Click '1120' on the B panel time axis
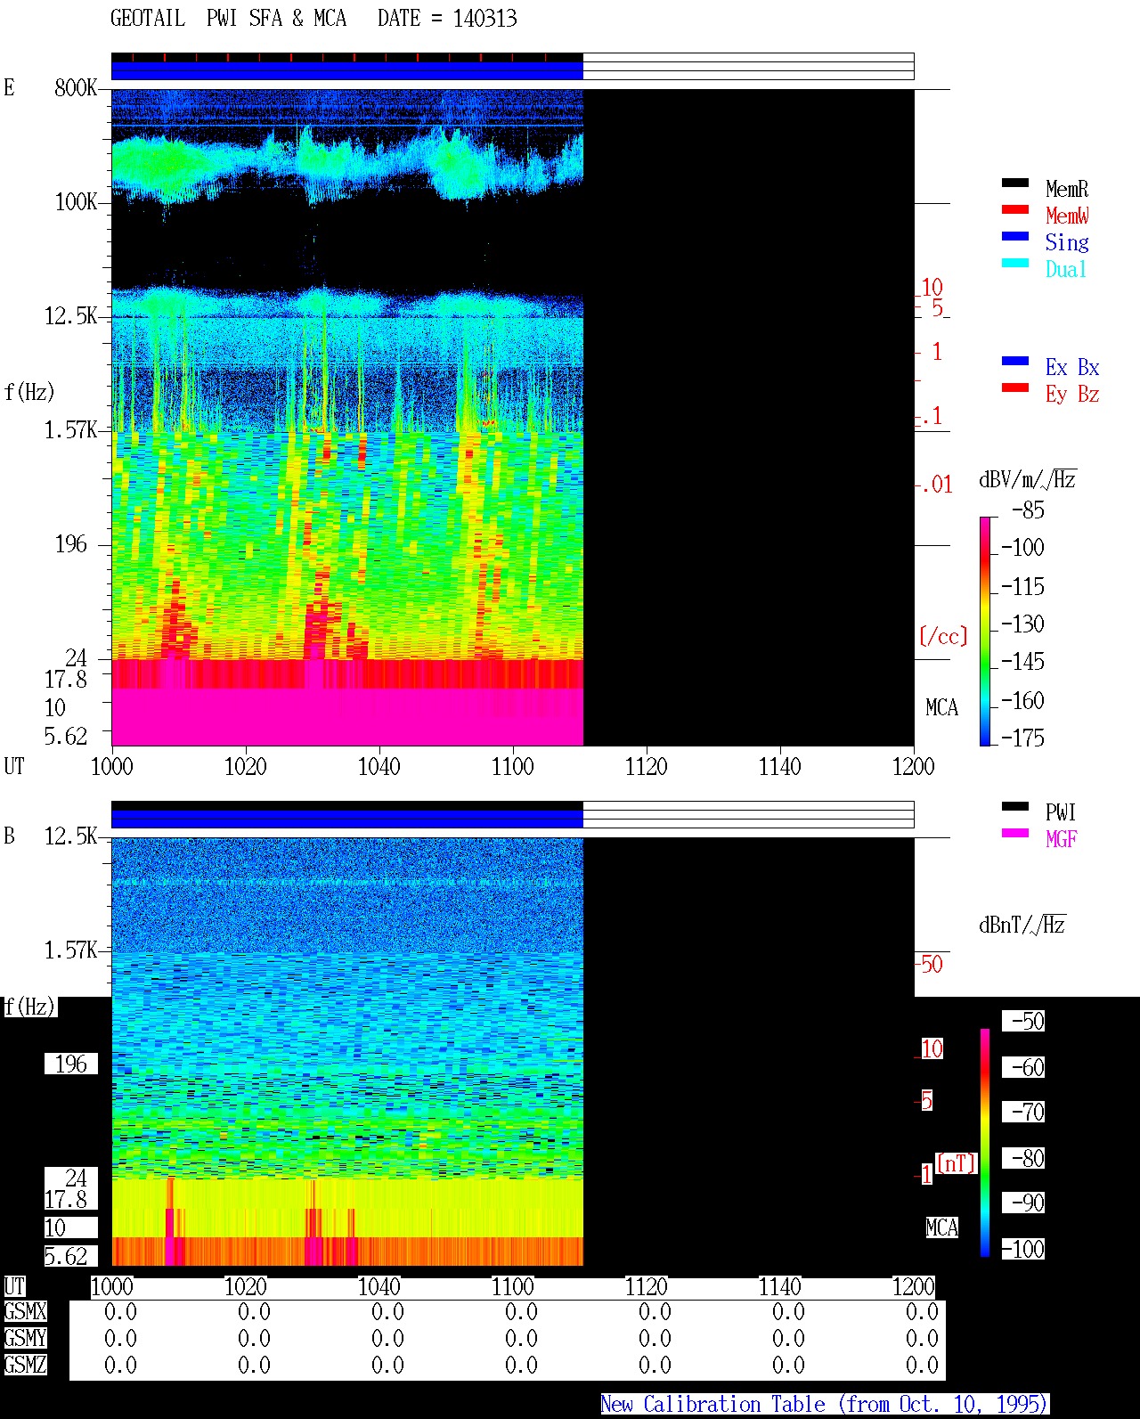1140x1419 pixels. point(646,1286)
